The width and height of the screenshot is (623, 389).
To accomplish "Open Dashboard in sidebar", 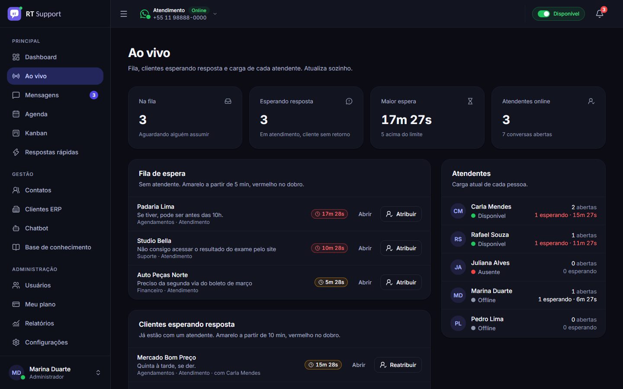I will 55,57.
